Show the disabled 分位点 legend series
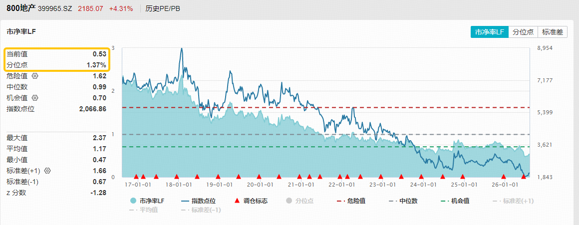 (300, 201)
